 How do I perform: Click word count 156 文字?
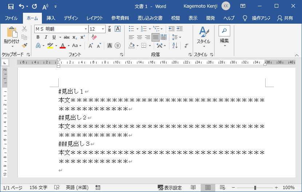tap(38, 187)
